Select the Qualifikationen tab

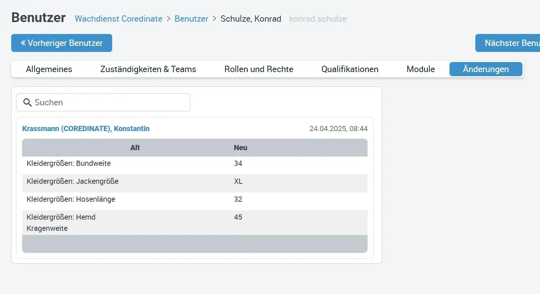pyautogui.click(x=350, y=69)
